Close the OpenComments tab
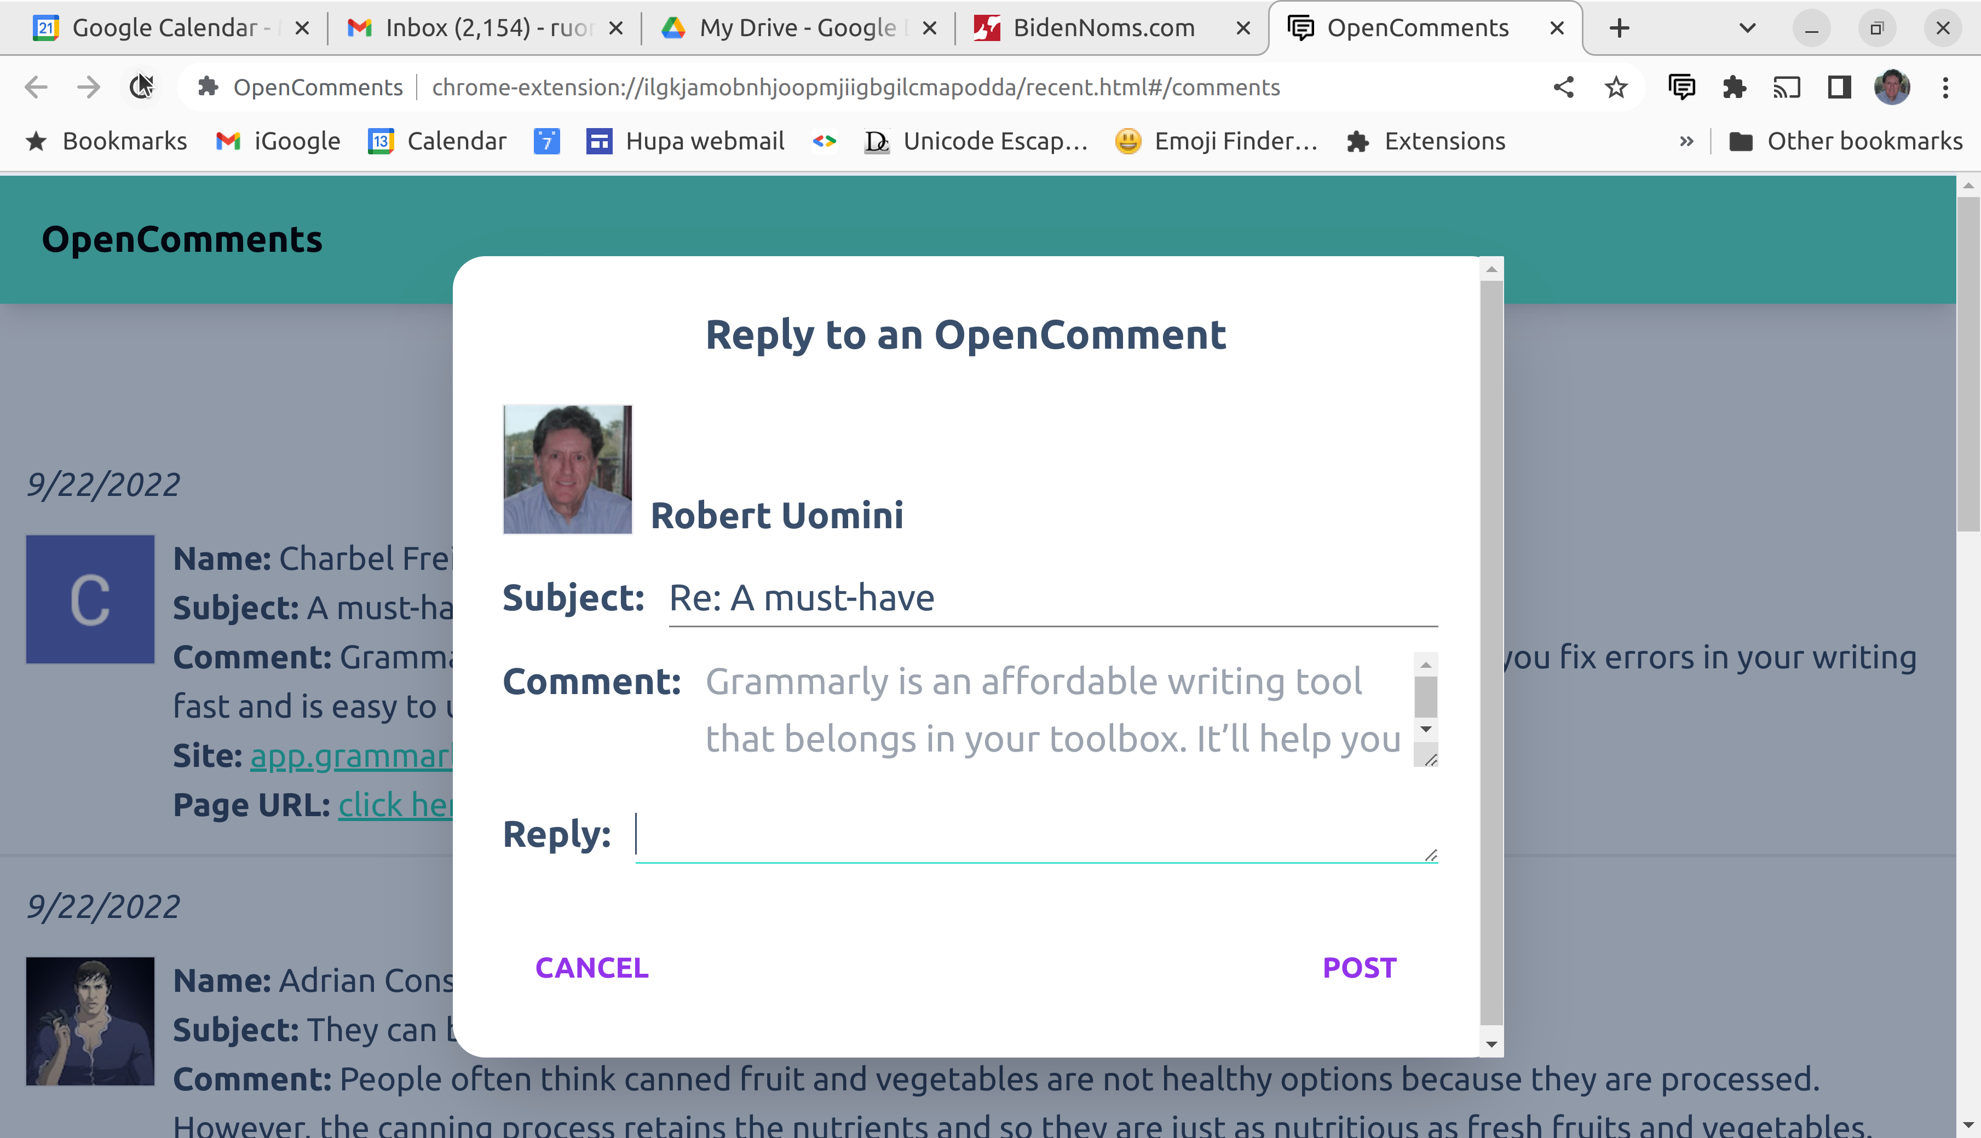The height and width of the screenshot is (1138, 1981). click(1557, 28)
